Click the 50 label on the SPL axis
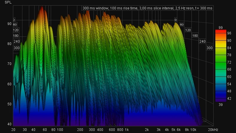 pos(9,104)
